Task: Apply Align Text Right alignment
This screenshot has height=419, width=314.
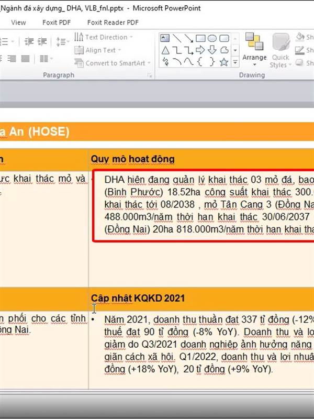Action: click(12, 59)
